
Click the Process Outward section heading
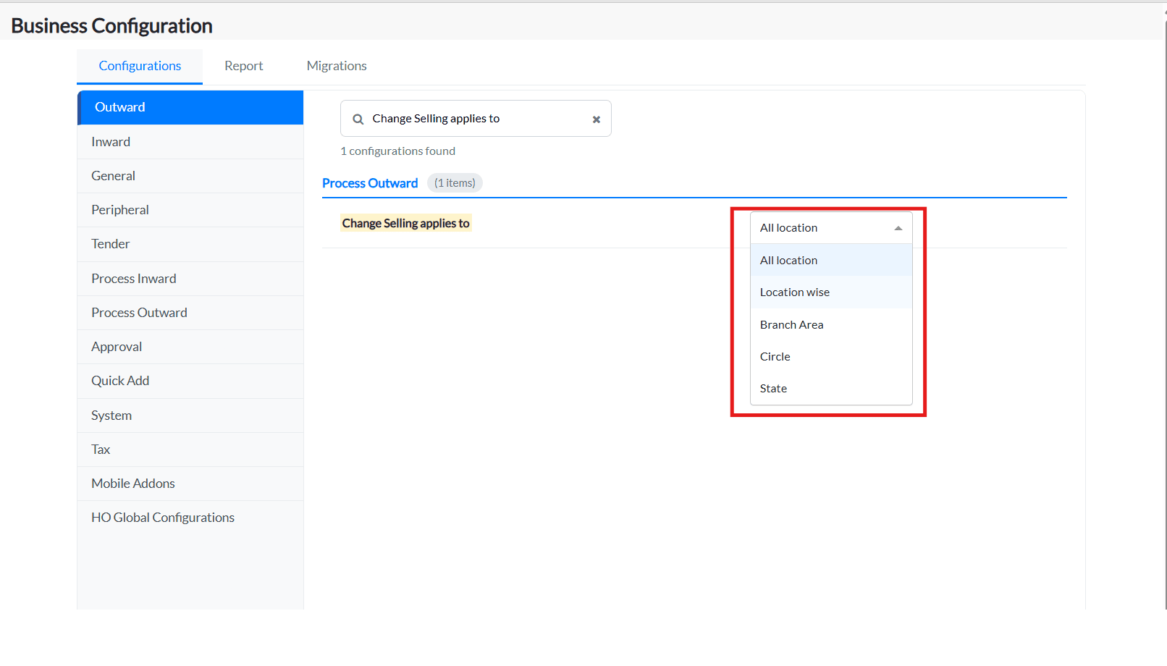pos(369,183)
